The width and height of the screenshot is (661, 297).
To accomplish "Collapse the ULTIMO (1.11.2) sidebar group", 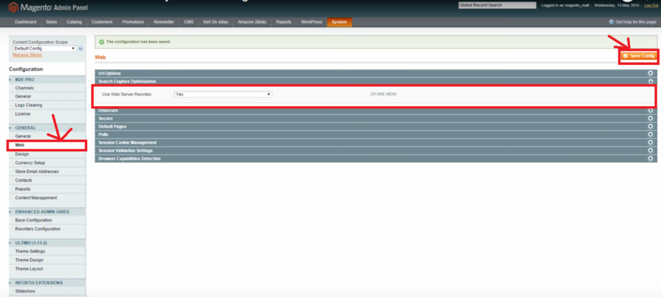I will pyautogui.click(x=47, y=243).
